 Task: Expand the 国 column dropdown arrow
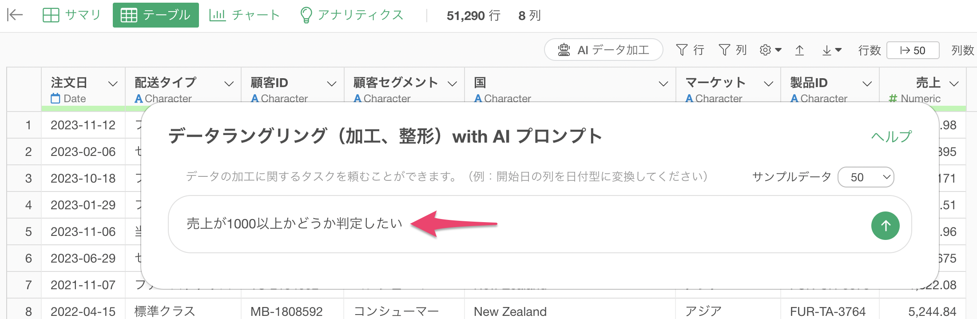(663, 84)
